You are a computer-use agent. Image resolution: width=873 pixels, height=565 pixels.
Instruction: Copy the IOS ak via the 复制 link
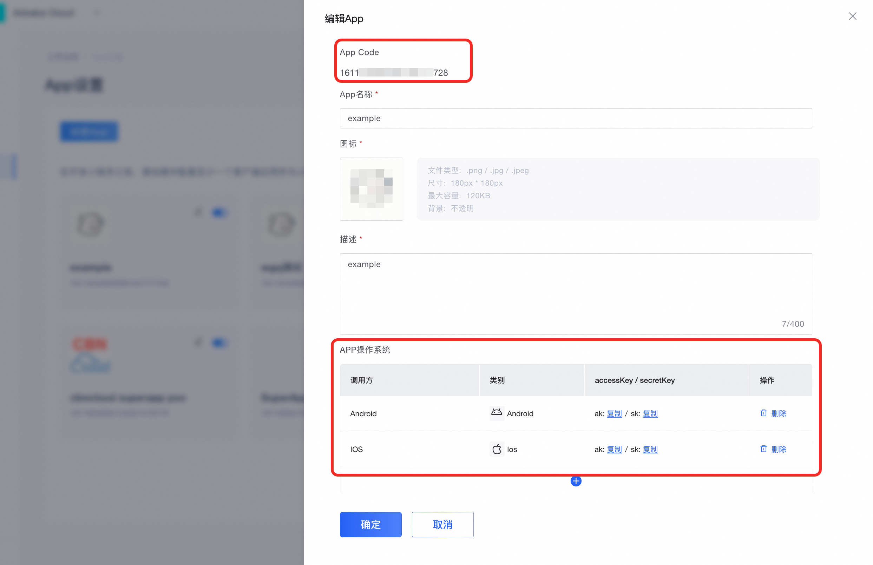(x=614, y=450)
